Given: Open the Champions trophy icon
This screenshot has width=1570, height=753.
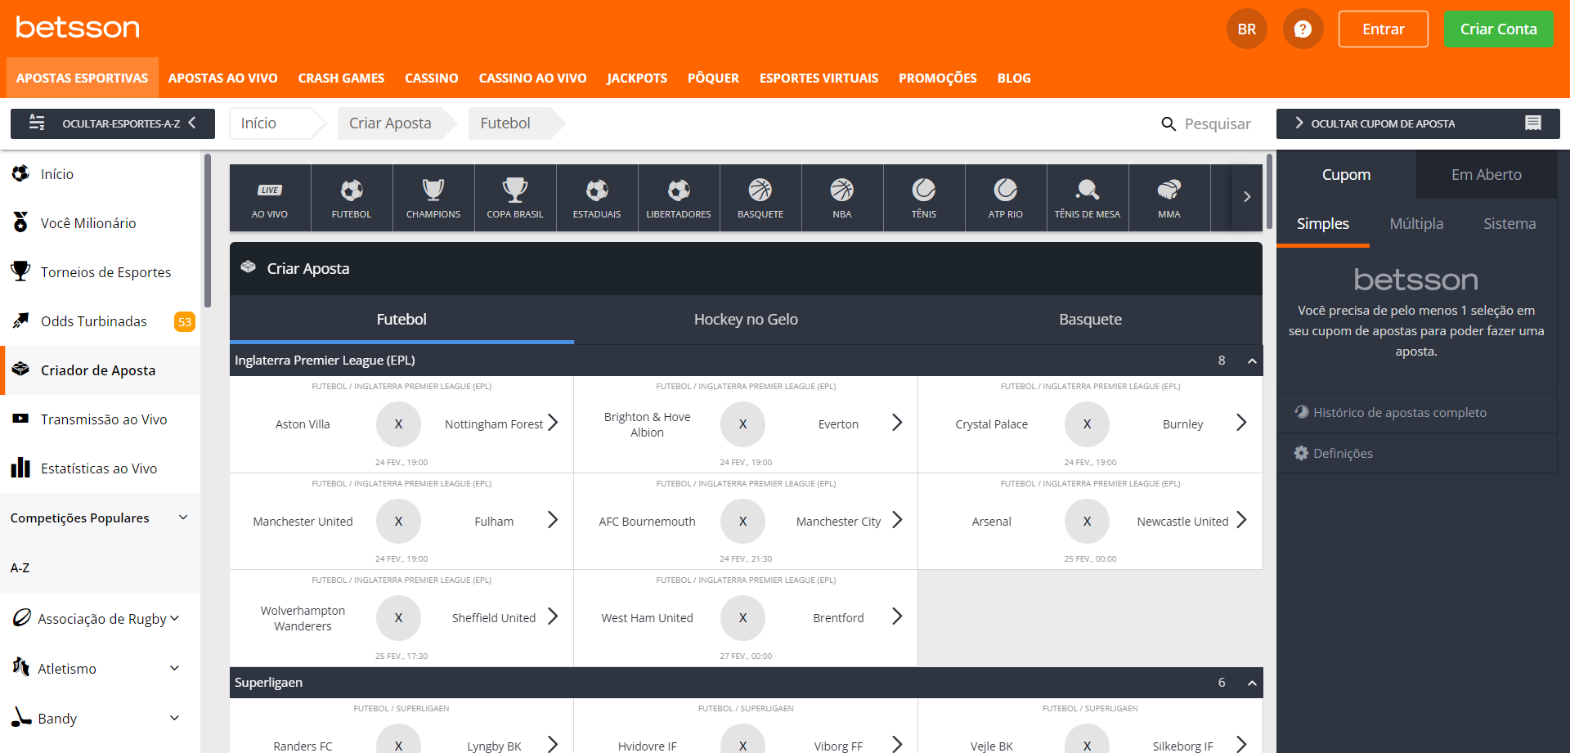Looking at the screenshot, I should click(433, 198).
